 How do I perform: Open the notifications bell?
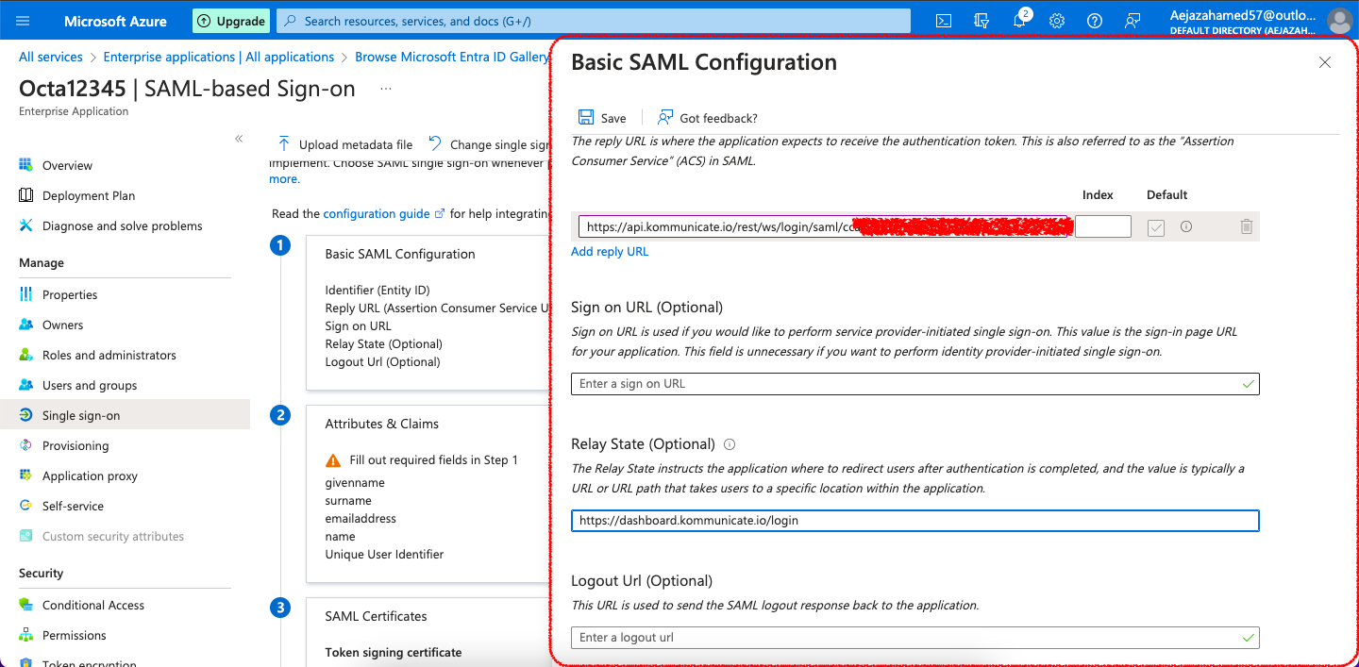1019,21
